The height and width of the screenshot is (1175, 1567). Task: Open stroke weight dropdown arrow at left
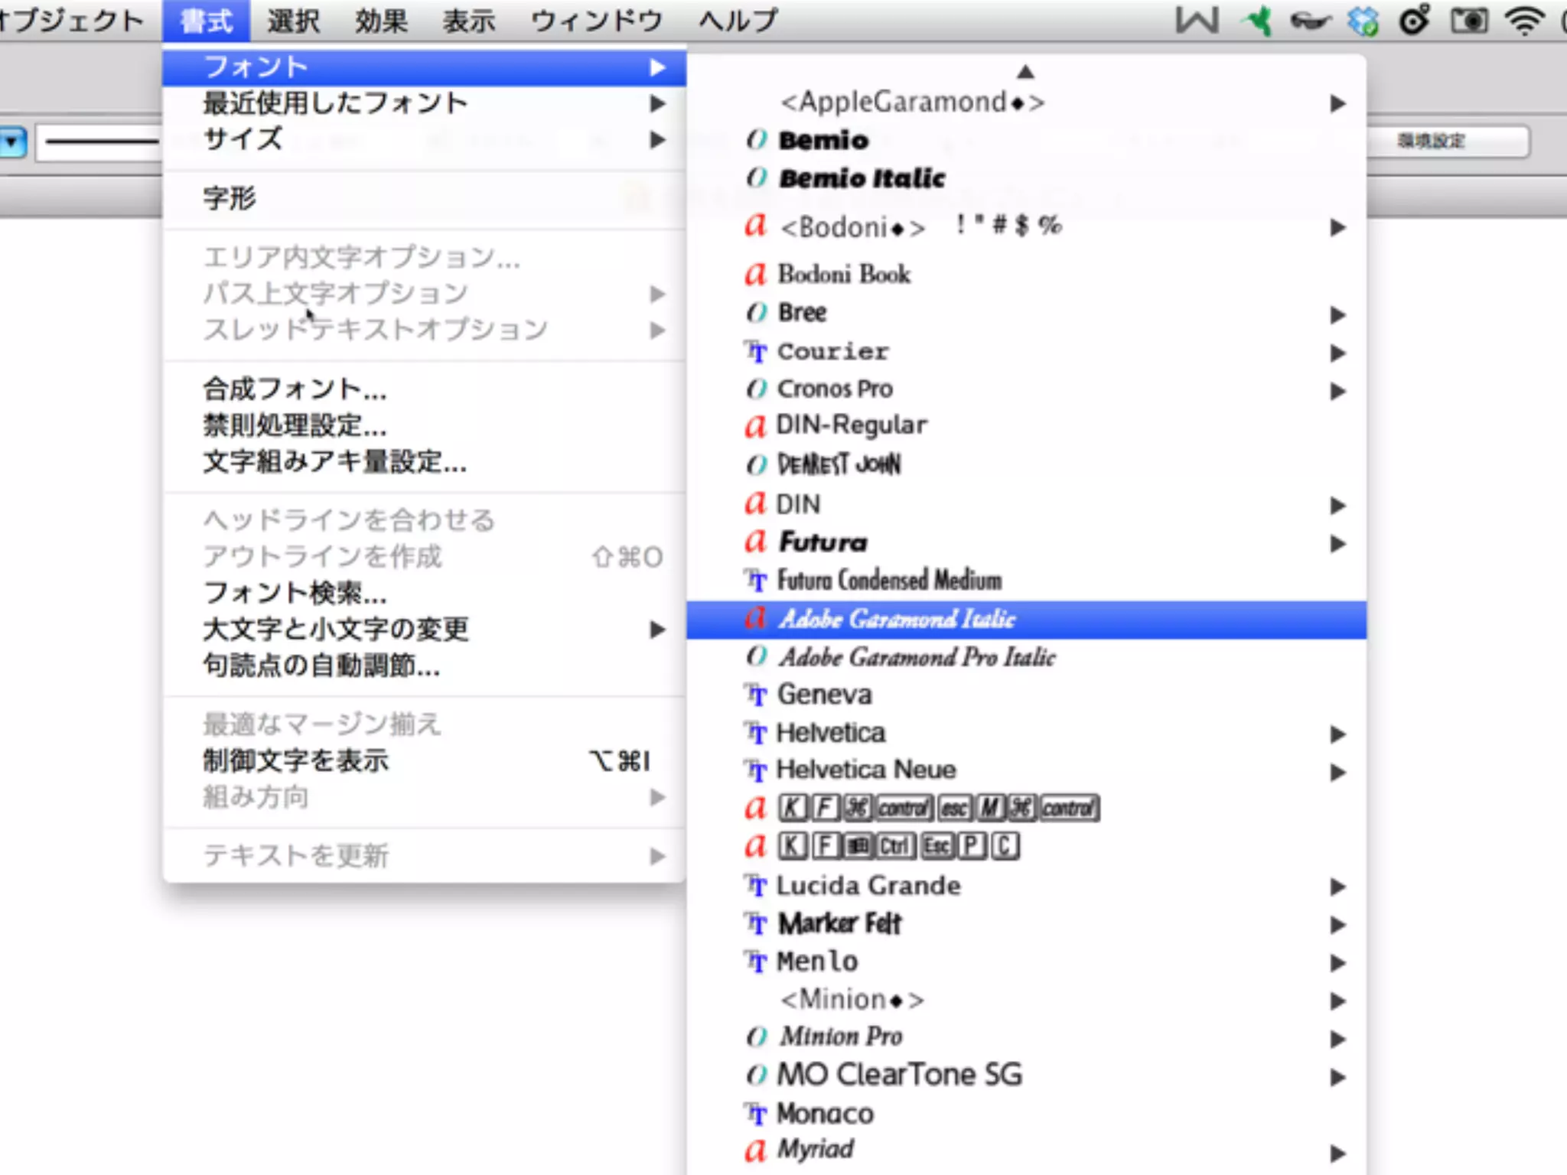click(x=12, y=142)
